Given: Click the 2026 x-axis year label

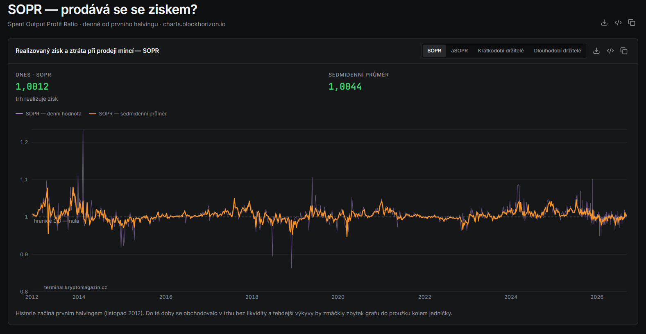Looking at the screenshot, I should (x=597, y=297).
